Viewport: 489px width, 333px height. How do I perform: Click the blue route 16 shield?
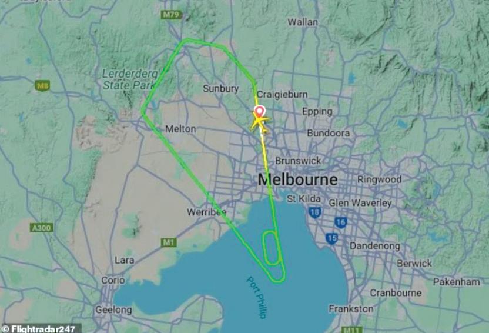coord(340,222)
